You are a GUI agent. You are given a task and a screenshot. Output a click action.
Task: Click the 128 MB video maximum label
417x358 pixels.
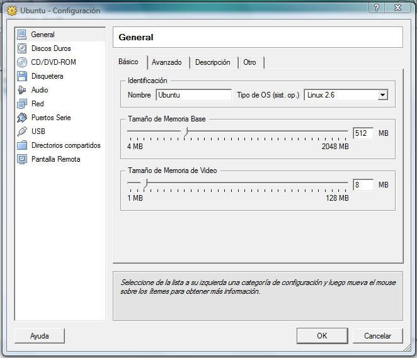pyautogui.click(x=337, y=198)
